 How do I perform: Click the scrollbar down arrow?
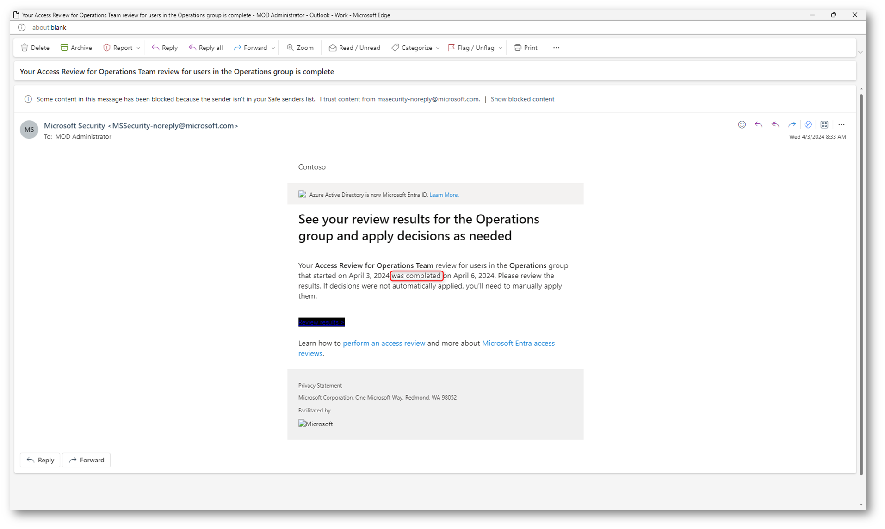[x=861, y=505]
